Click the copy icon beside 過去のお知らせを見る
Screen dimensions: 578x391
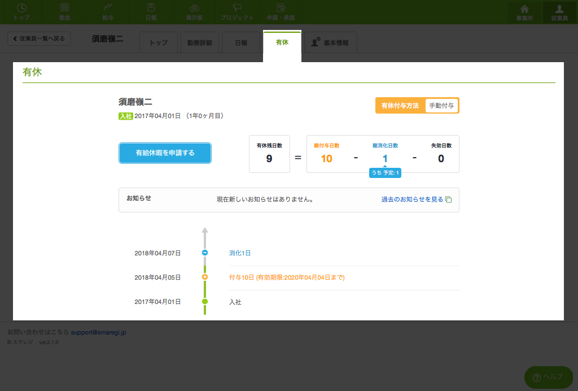coord(449,199)
